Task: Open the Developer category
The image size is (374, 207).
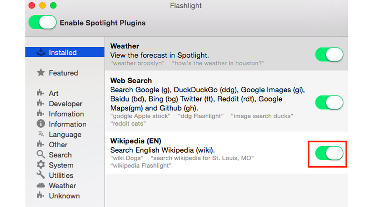Action: pos(65,103)
